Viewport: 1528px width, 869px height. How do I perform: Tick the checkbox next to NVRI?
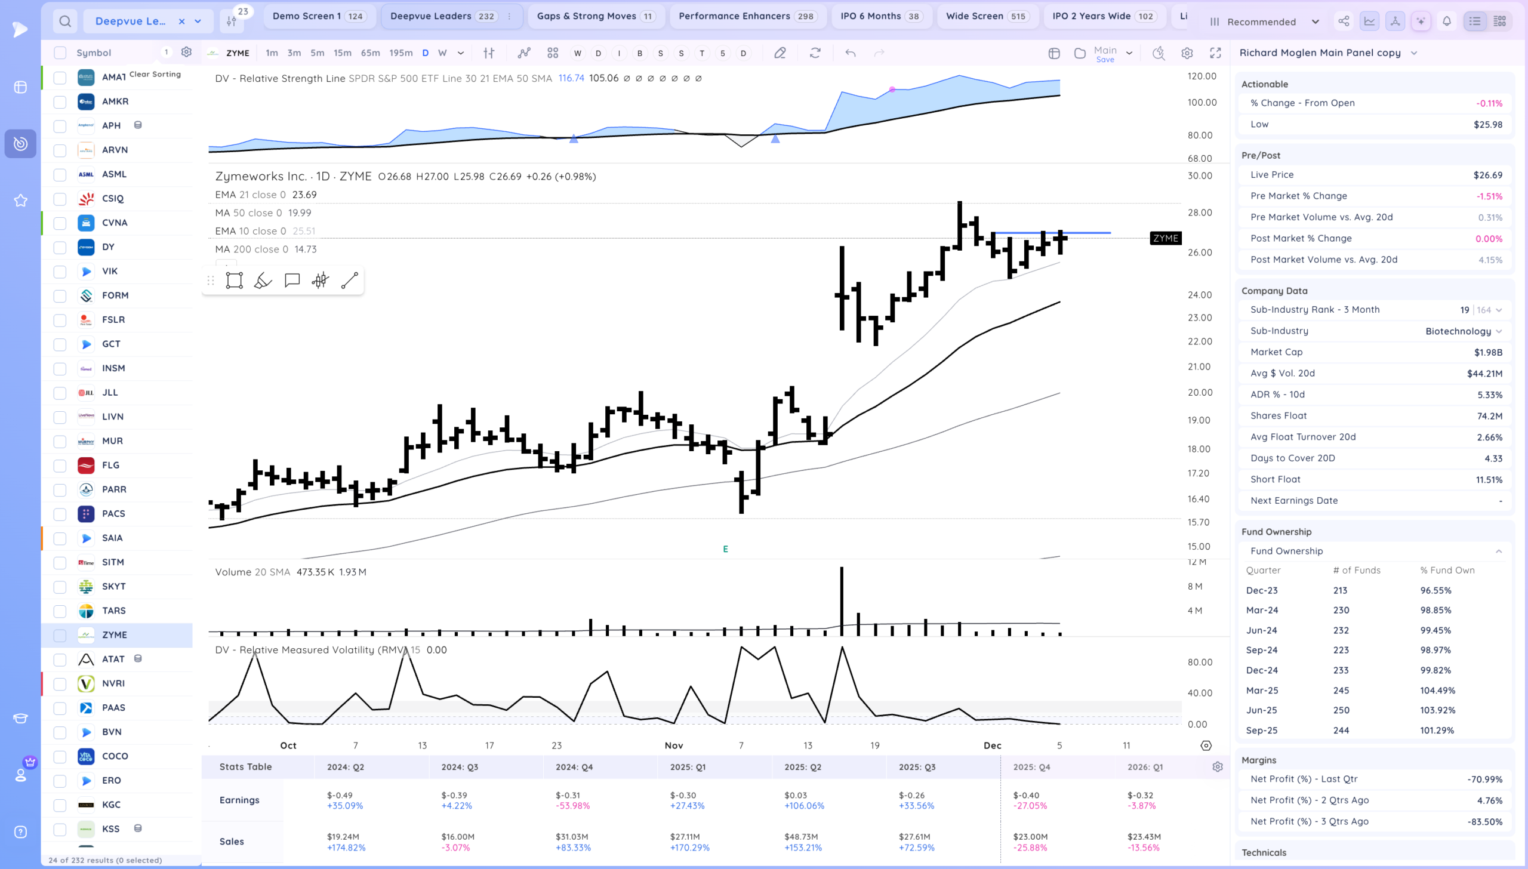click(60, 683)
